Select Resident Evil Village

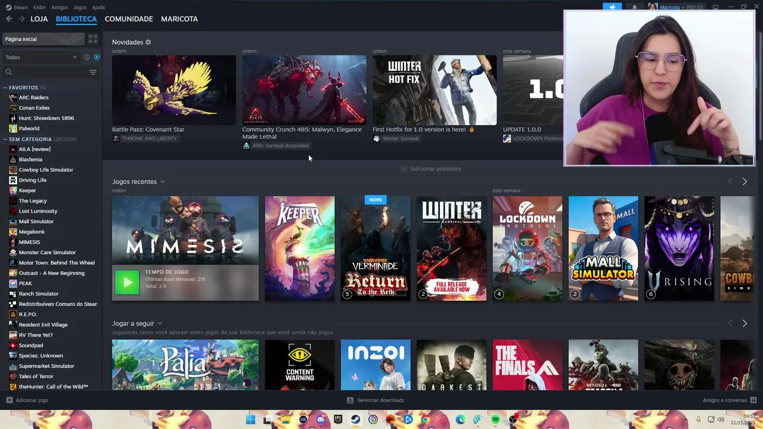43,325
